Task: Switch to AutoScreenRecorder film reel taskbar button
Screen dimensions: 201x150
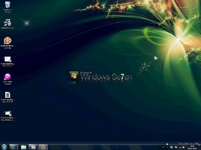Action: (x=43, y=147)
